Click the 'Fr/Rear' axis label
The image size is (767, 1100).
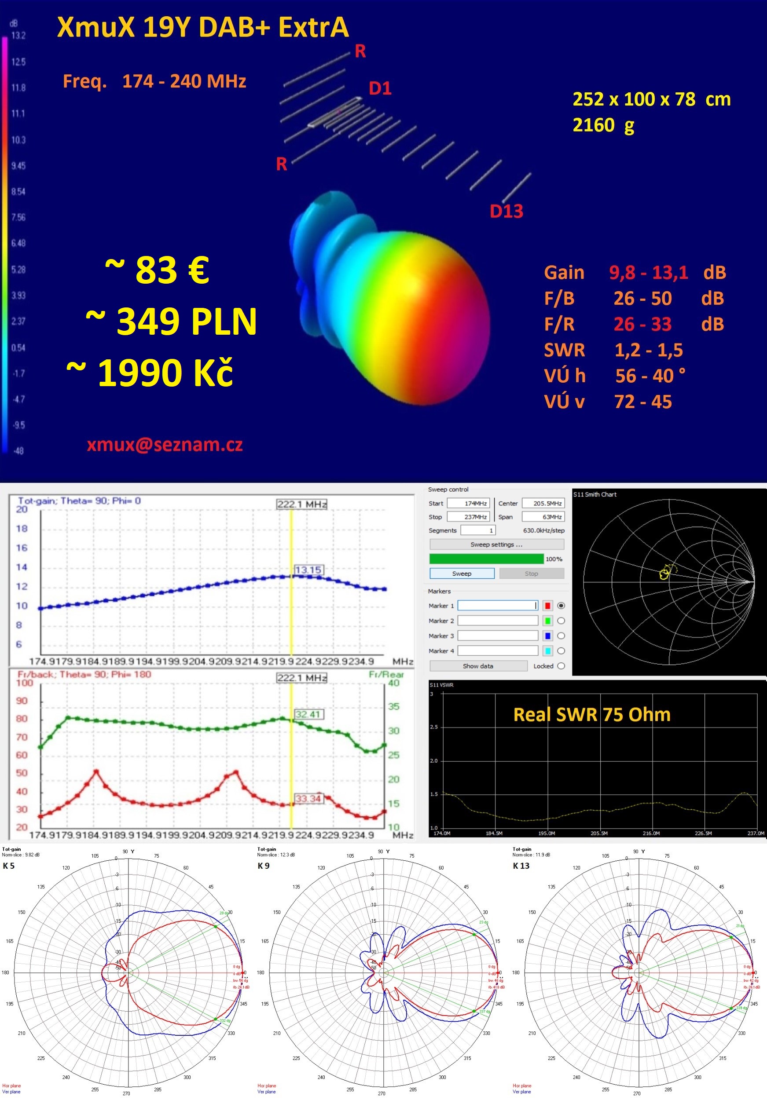point(386,674)
